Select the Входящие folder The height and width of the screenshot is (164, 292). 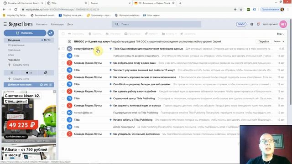point(29,40)
